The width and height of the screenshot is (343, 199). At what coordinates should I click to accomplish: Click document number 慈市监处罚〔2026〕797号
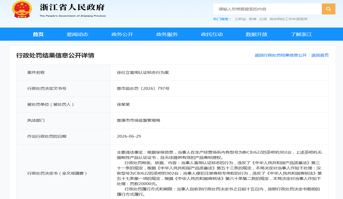coord(143,88)
